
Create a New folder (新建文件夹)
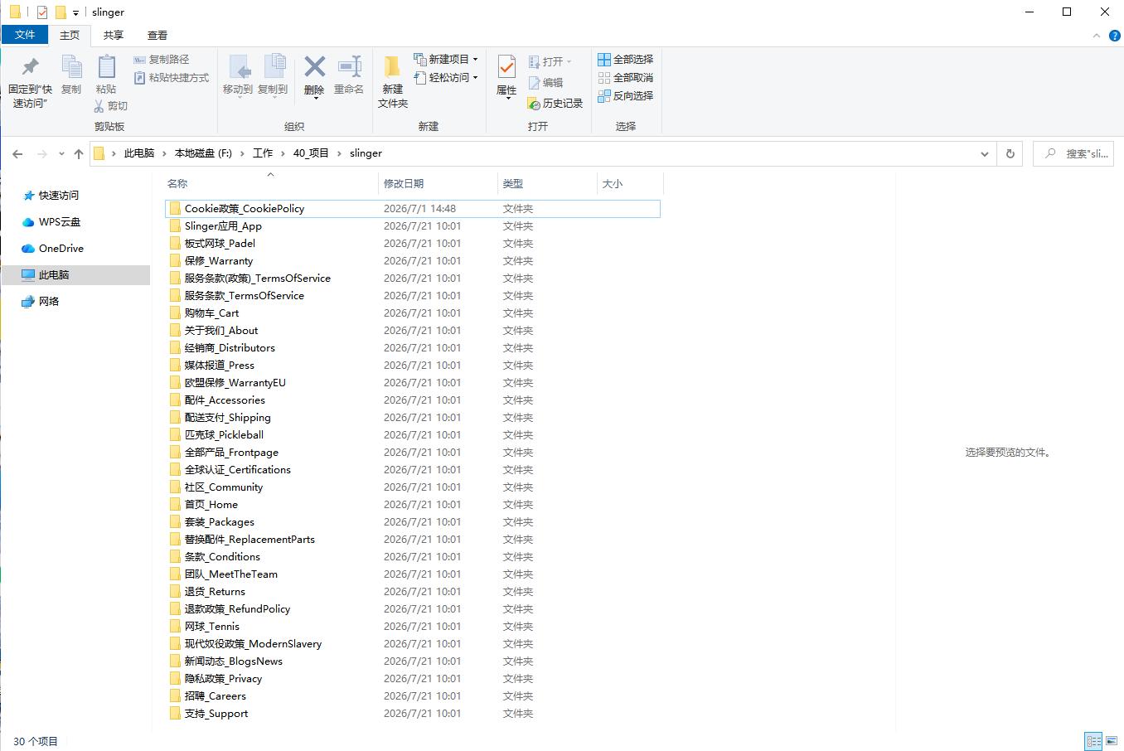[x=393, y=81]
